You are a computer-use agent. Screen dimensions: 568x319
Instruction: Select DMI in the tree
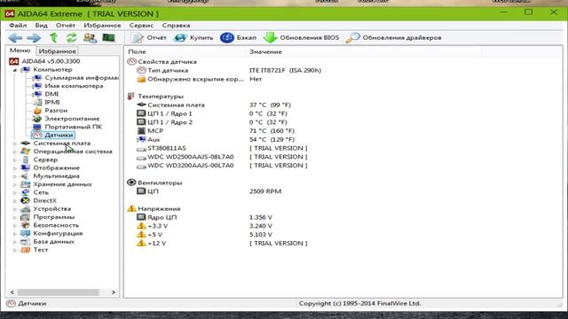[51, 94]
